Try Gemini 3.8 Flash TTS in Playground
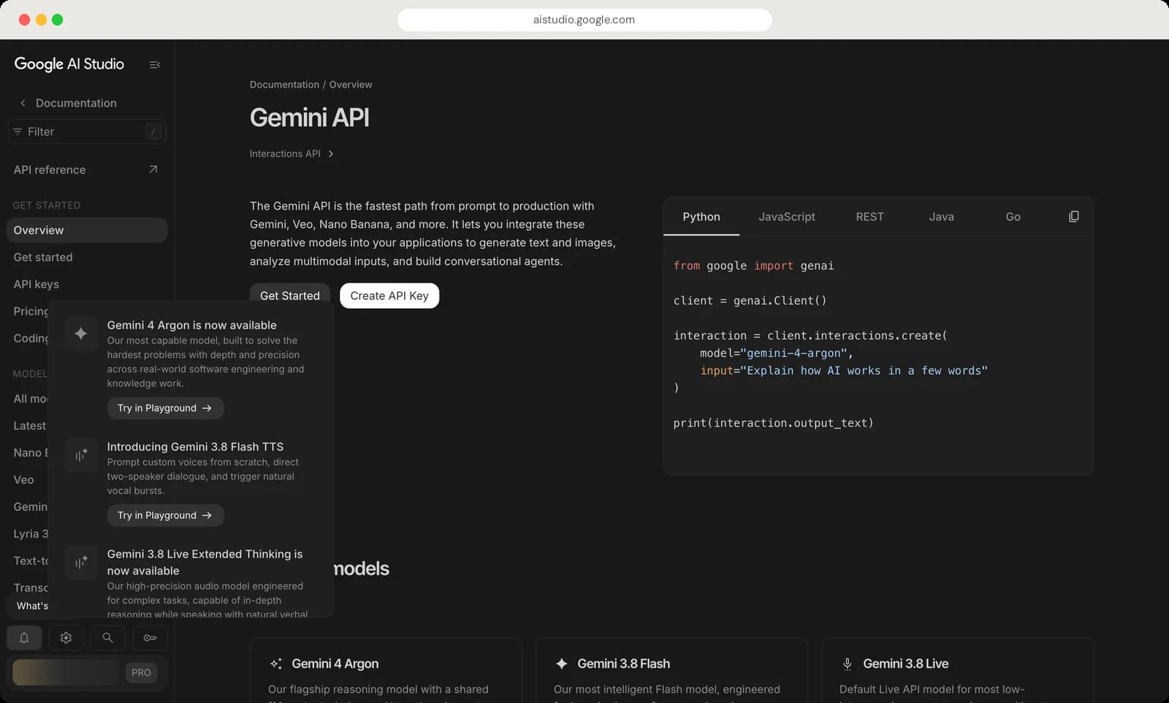The width and height of the screenshot is (1169, 703). [x=165, y=515]
